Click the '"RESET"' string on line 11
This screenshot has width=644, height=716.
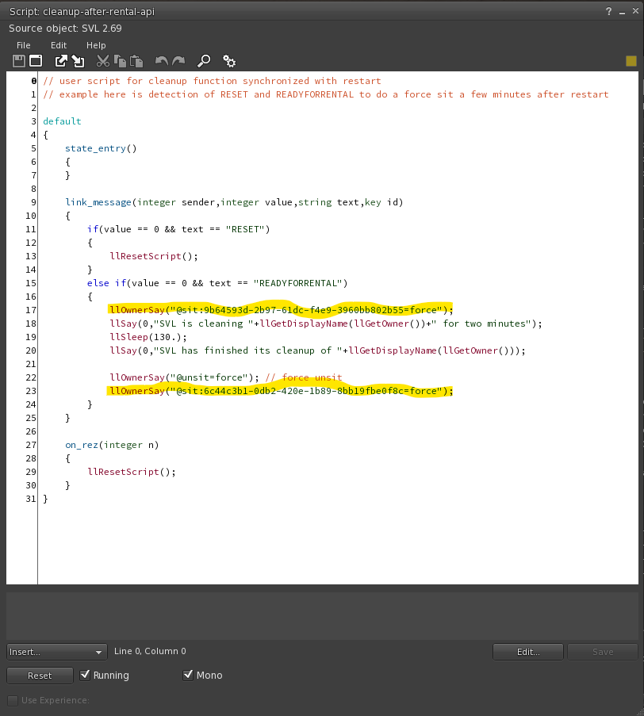coord(245,229)
